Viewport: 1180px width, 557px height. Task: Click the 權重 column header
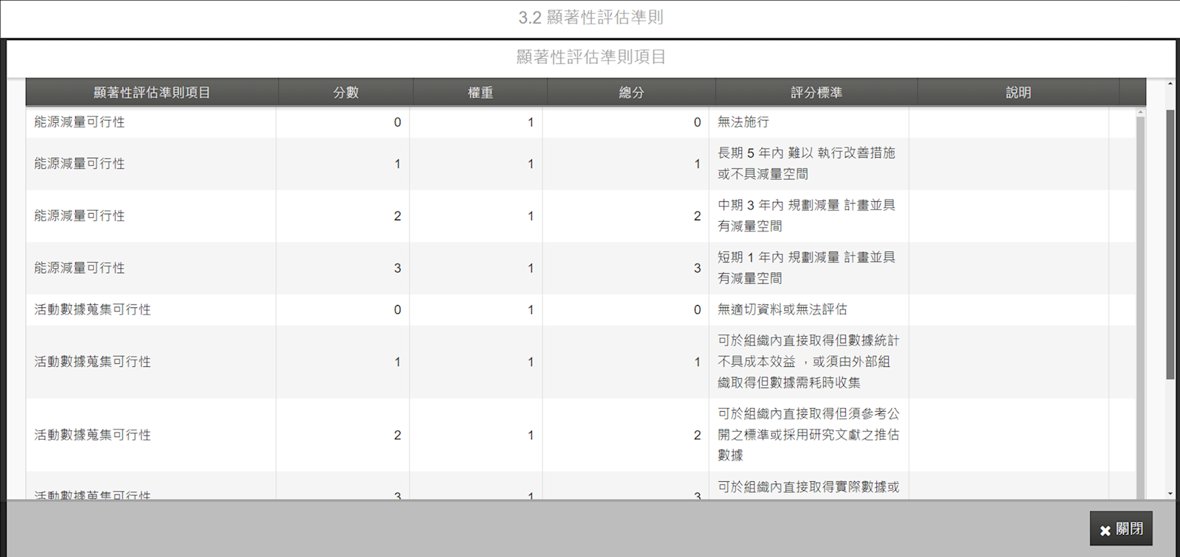480,93
